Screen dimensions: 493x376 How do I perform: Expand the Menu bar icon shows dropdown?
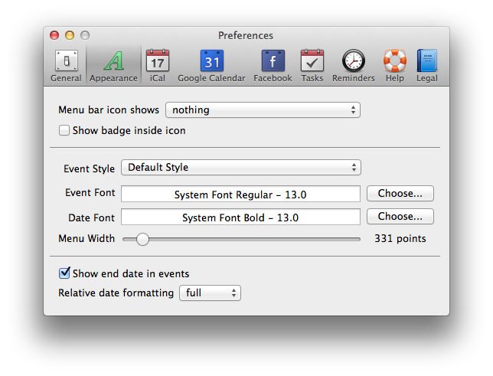tap(263, 110)
